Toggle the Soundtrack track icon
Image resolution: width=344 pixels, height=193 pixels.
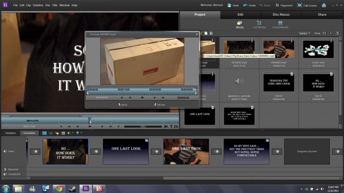(5, 174)
